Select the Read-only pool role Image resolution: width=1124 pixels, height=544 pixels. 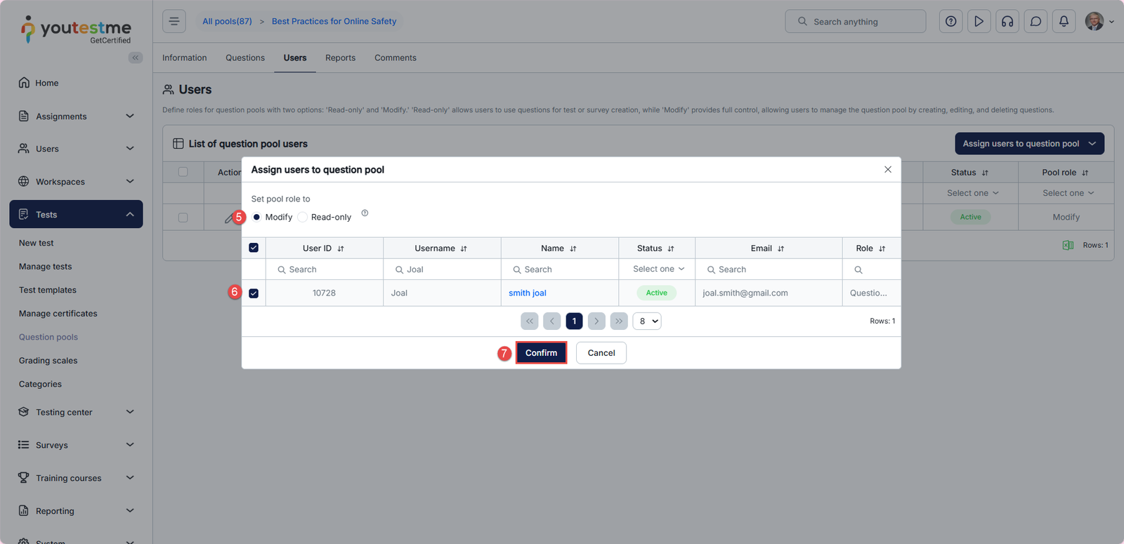[303, 217]
